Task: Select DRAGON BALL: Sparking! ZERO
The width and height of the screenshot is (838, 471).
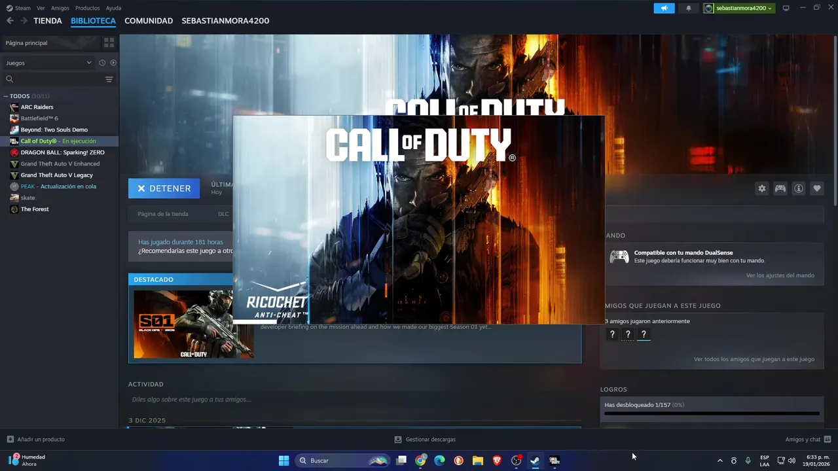Action: (62, 152)
